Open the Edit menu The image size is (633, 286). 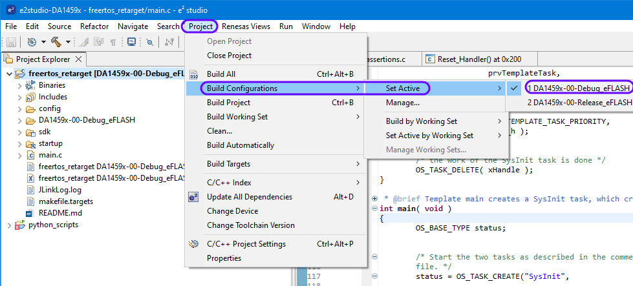[x=32, y=26]
